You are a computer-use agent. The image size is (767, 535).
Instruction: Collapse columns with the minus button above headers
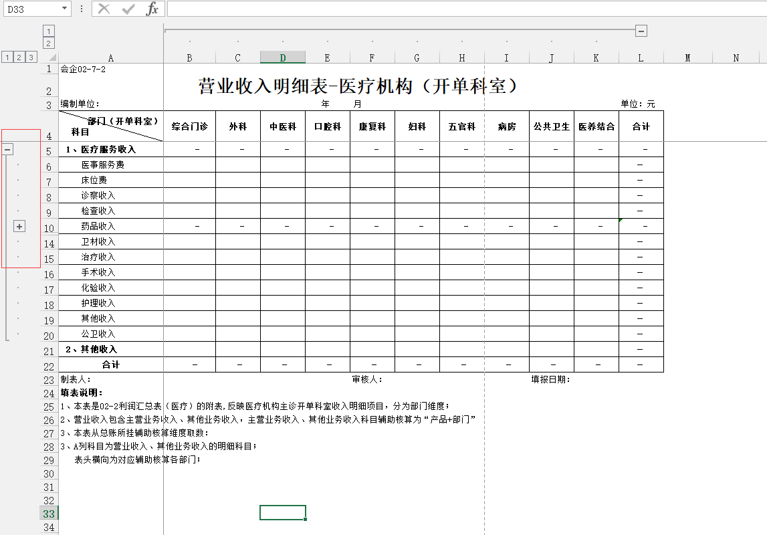click(x=641, y=30)
